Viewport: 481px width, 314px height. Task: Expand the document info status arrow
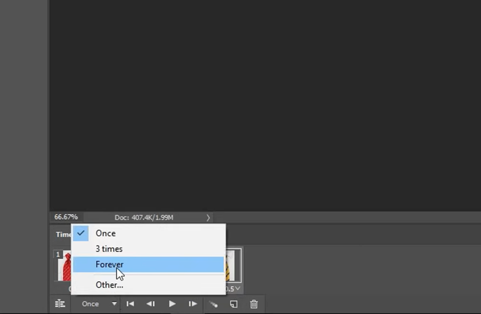pos(208,217)
